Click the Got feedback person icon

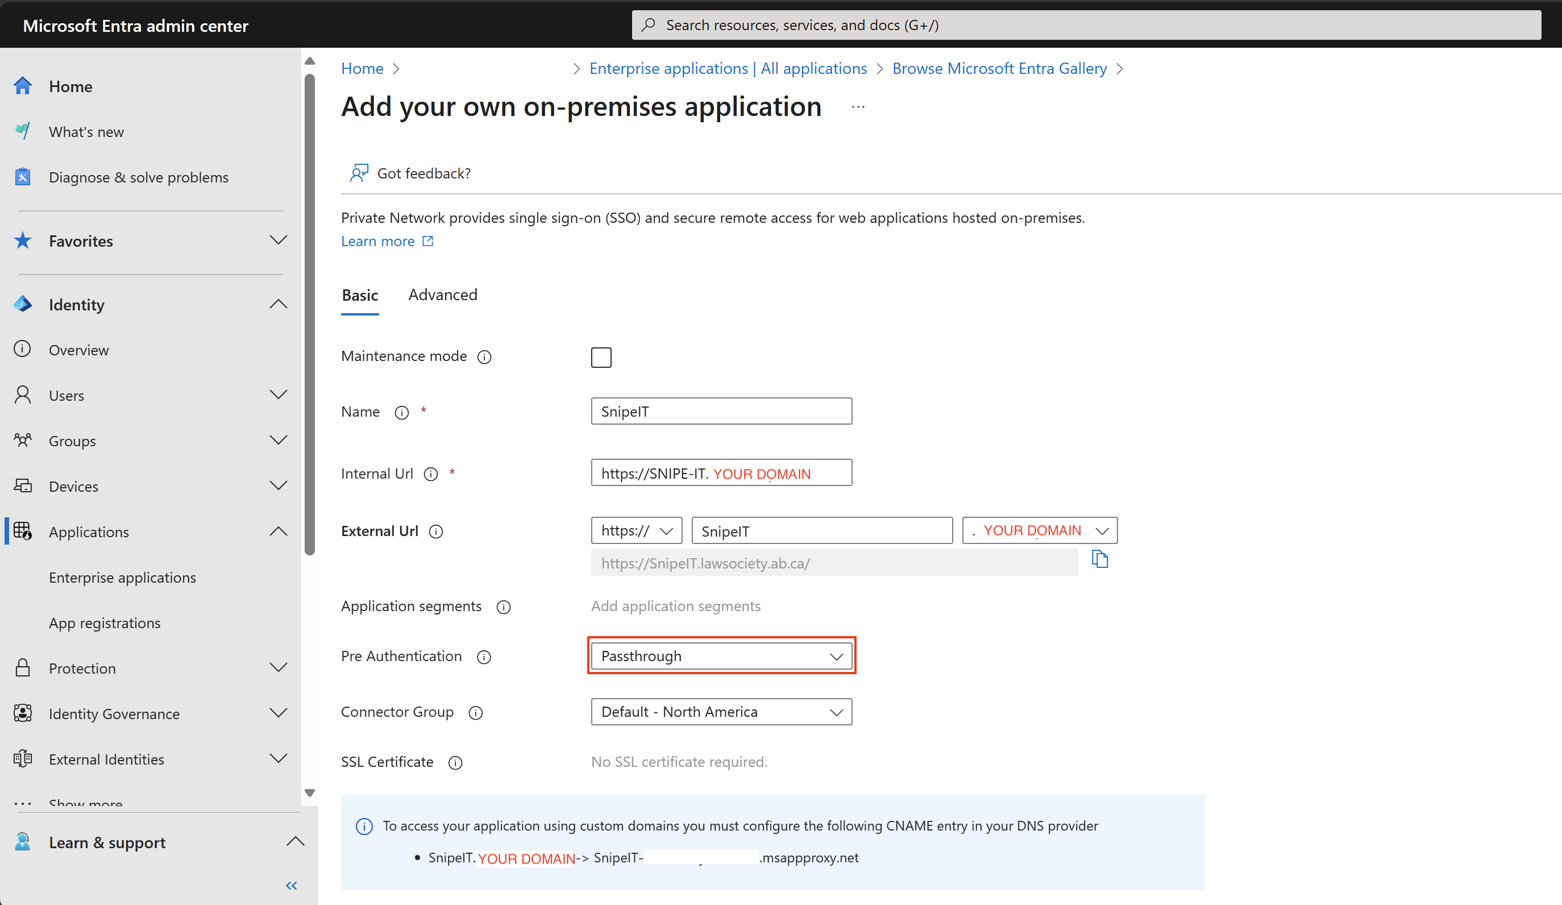[x=359, y=173]
